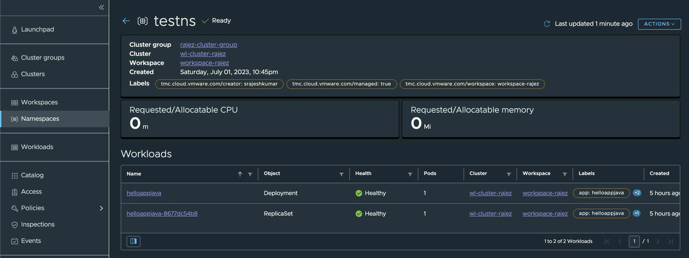Image resolution: width=689 pixels, height=258 pixels.
Task: Sort workloads by Name ascending arrow
Action: pos(240,174)
